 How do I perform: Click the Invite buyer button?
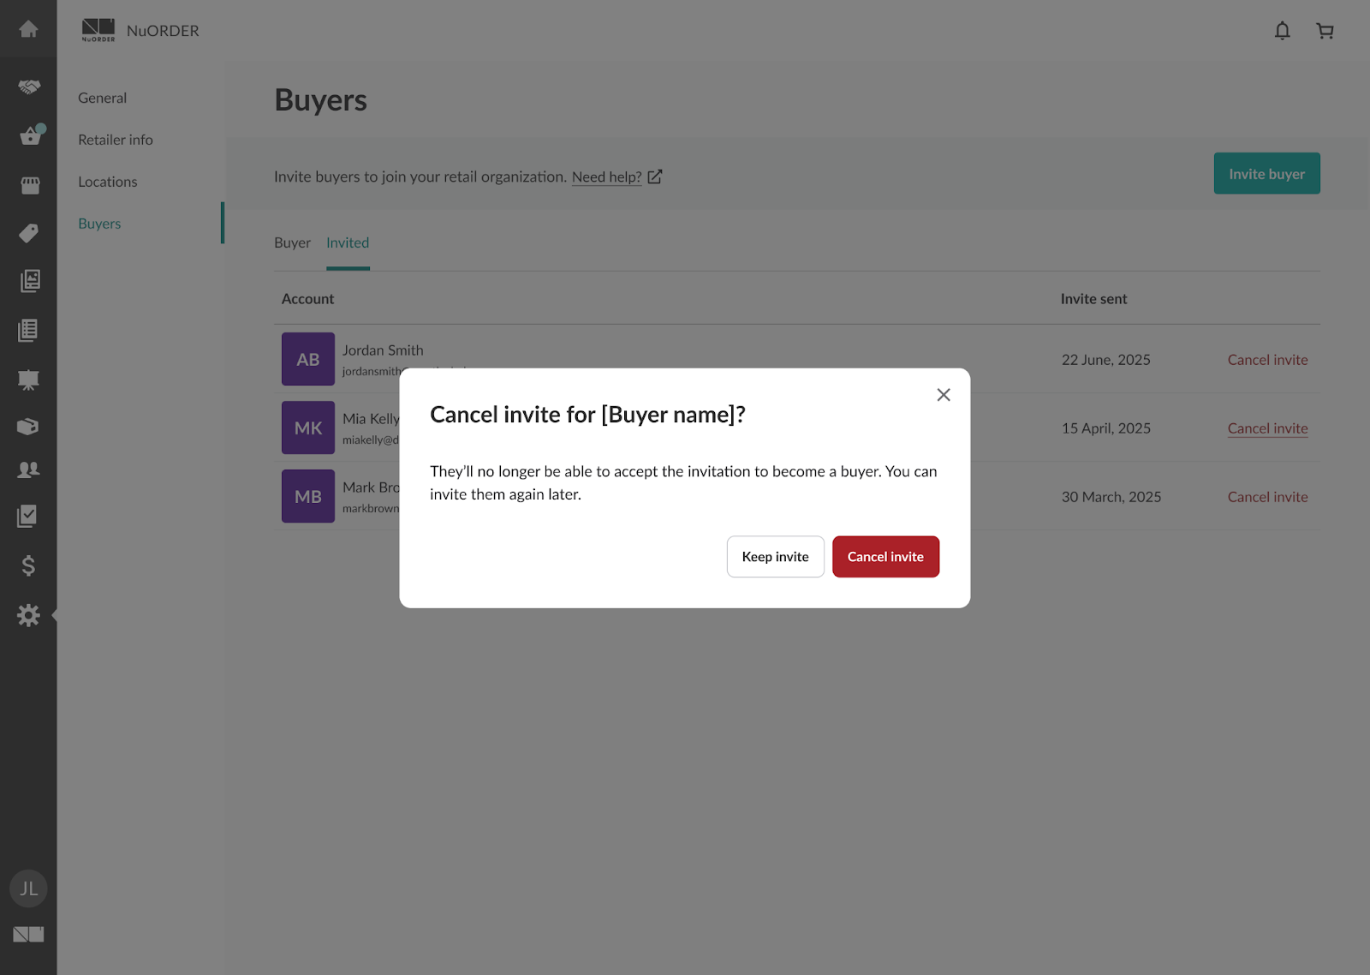coord(1266,174)
